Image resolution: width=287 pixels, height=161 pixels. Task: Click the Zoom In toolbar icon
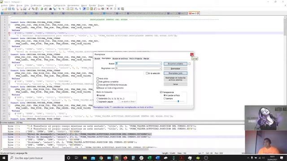[59, 9]
